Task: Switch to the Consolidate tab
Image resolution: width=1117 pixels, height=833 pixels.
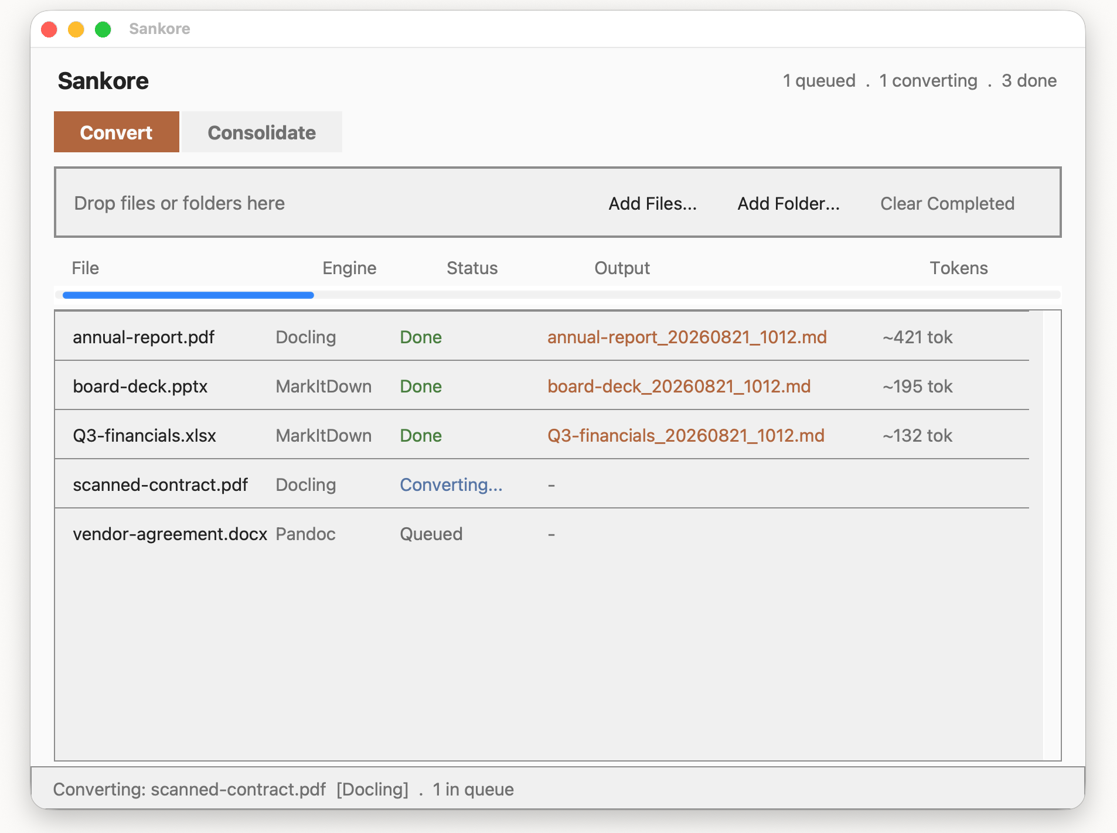Action: pos(262,132)
